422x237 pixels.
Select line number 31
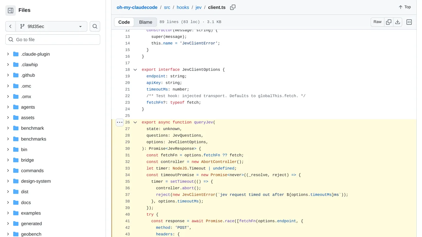(127, 155)
